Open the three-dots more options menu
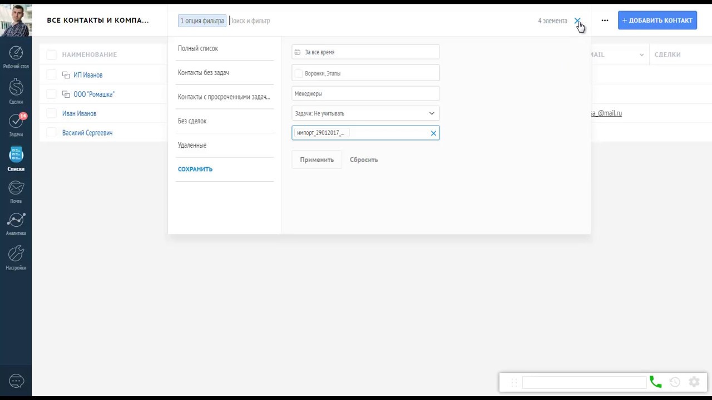712x400 pixels. 605,21
